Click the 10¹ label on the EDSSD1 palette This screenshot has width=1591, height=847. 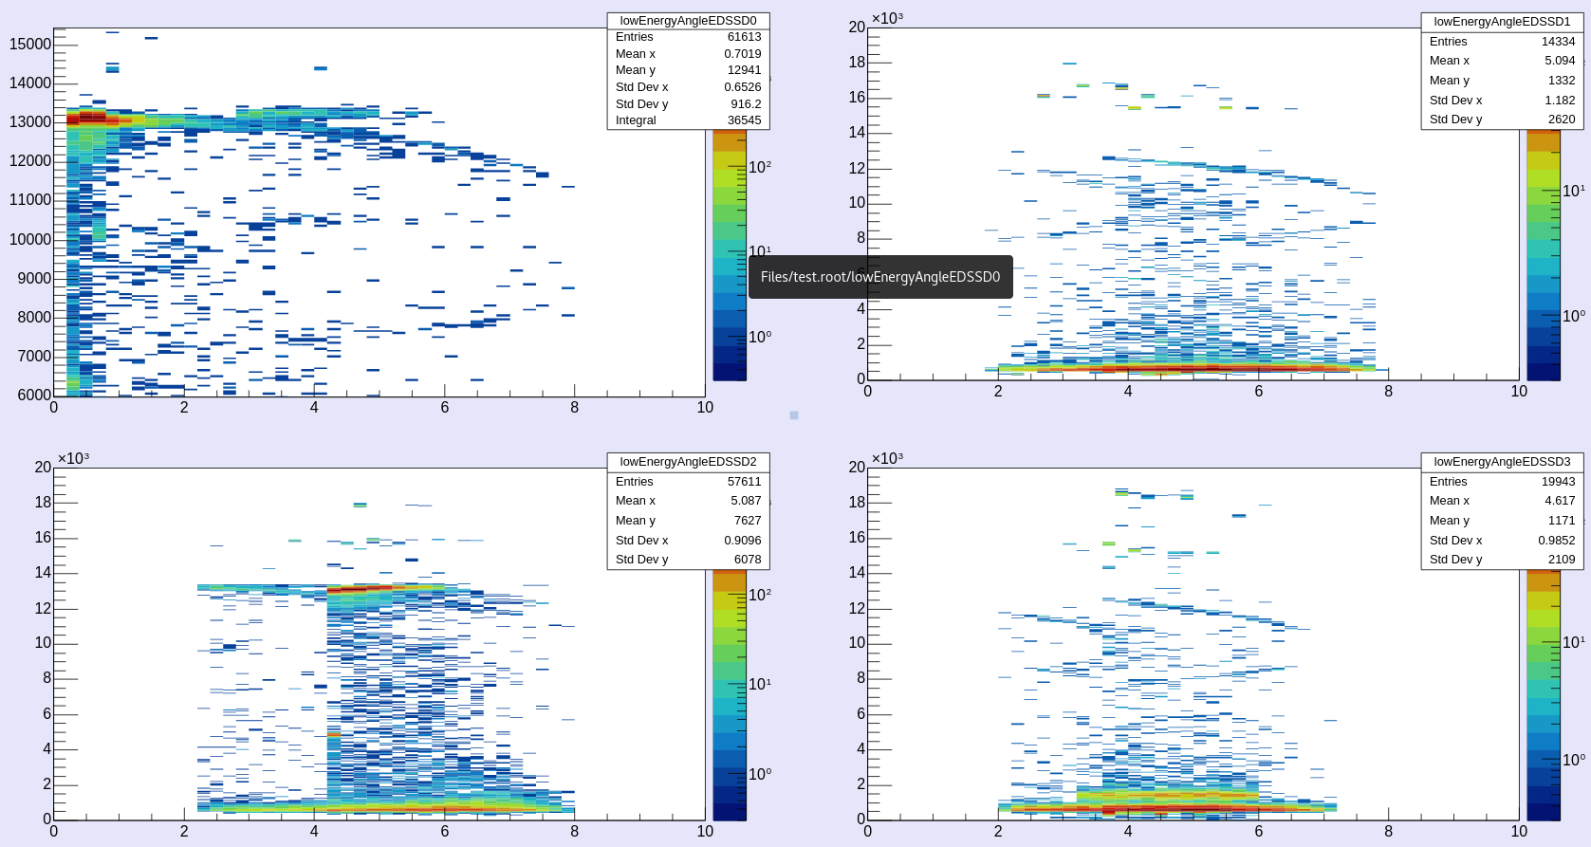1574,191
